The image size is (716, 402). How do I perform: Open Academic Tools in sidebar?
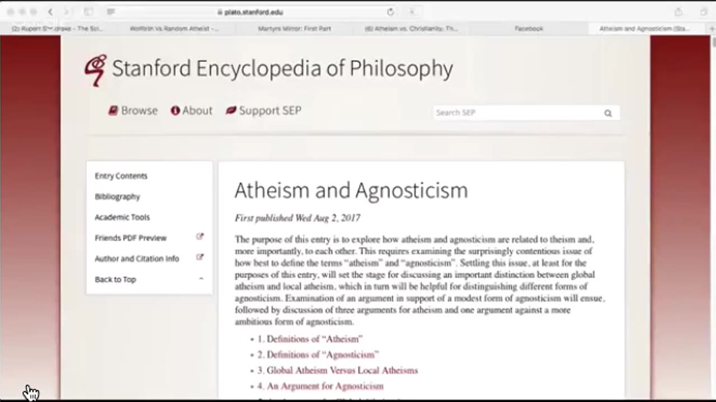pyautogui.click(x=122, y=217)
